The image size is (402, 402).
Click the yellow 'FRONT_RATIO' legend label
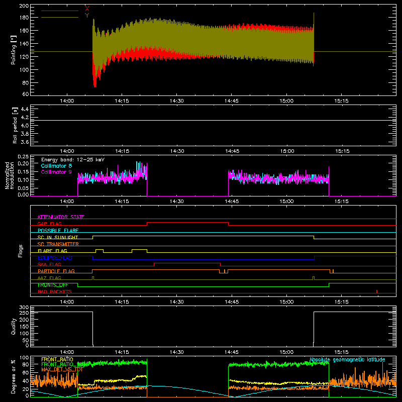pos(57,359)
